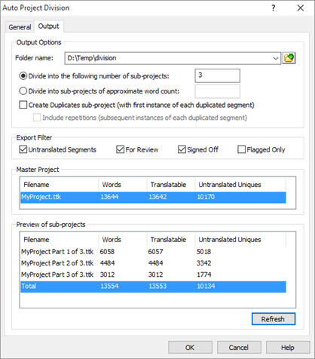Viewport: 315px width, 359px height.
Task: Open Help via the Help button
Action: pos(288,348)
